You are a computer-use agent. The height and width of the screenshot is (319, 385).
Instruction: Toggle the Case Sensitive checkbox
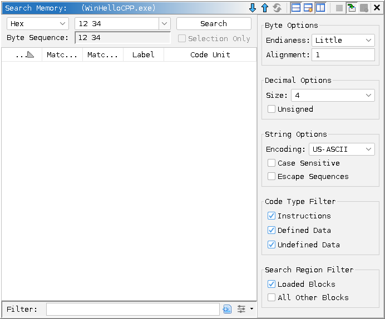coord(272,163)
